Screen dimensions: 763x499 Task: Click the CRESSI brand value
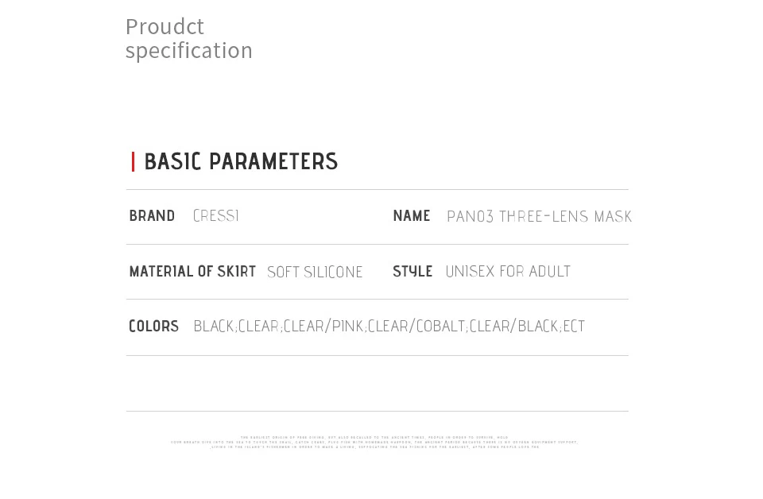pyautogui.click(x=215, y=216)
